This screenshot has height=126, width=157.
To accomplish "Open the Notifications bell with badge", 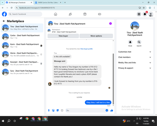I will point(145,14).
